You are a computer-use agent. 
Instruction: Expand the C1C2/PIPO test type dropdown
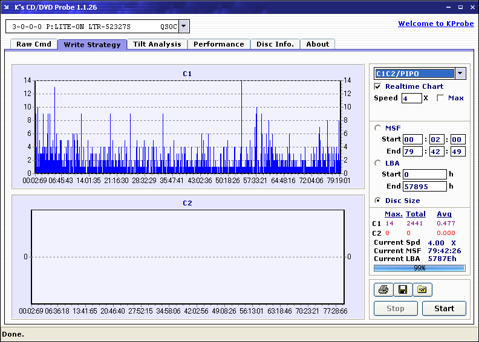coord(460,74)
